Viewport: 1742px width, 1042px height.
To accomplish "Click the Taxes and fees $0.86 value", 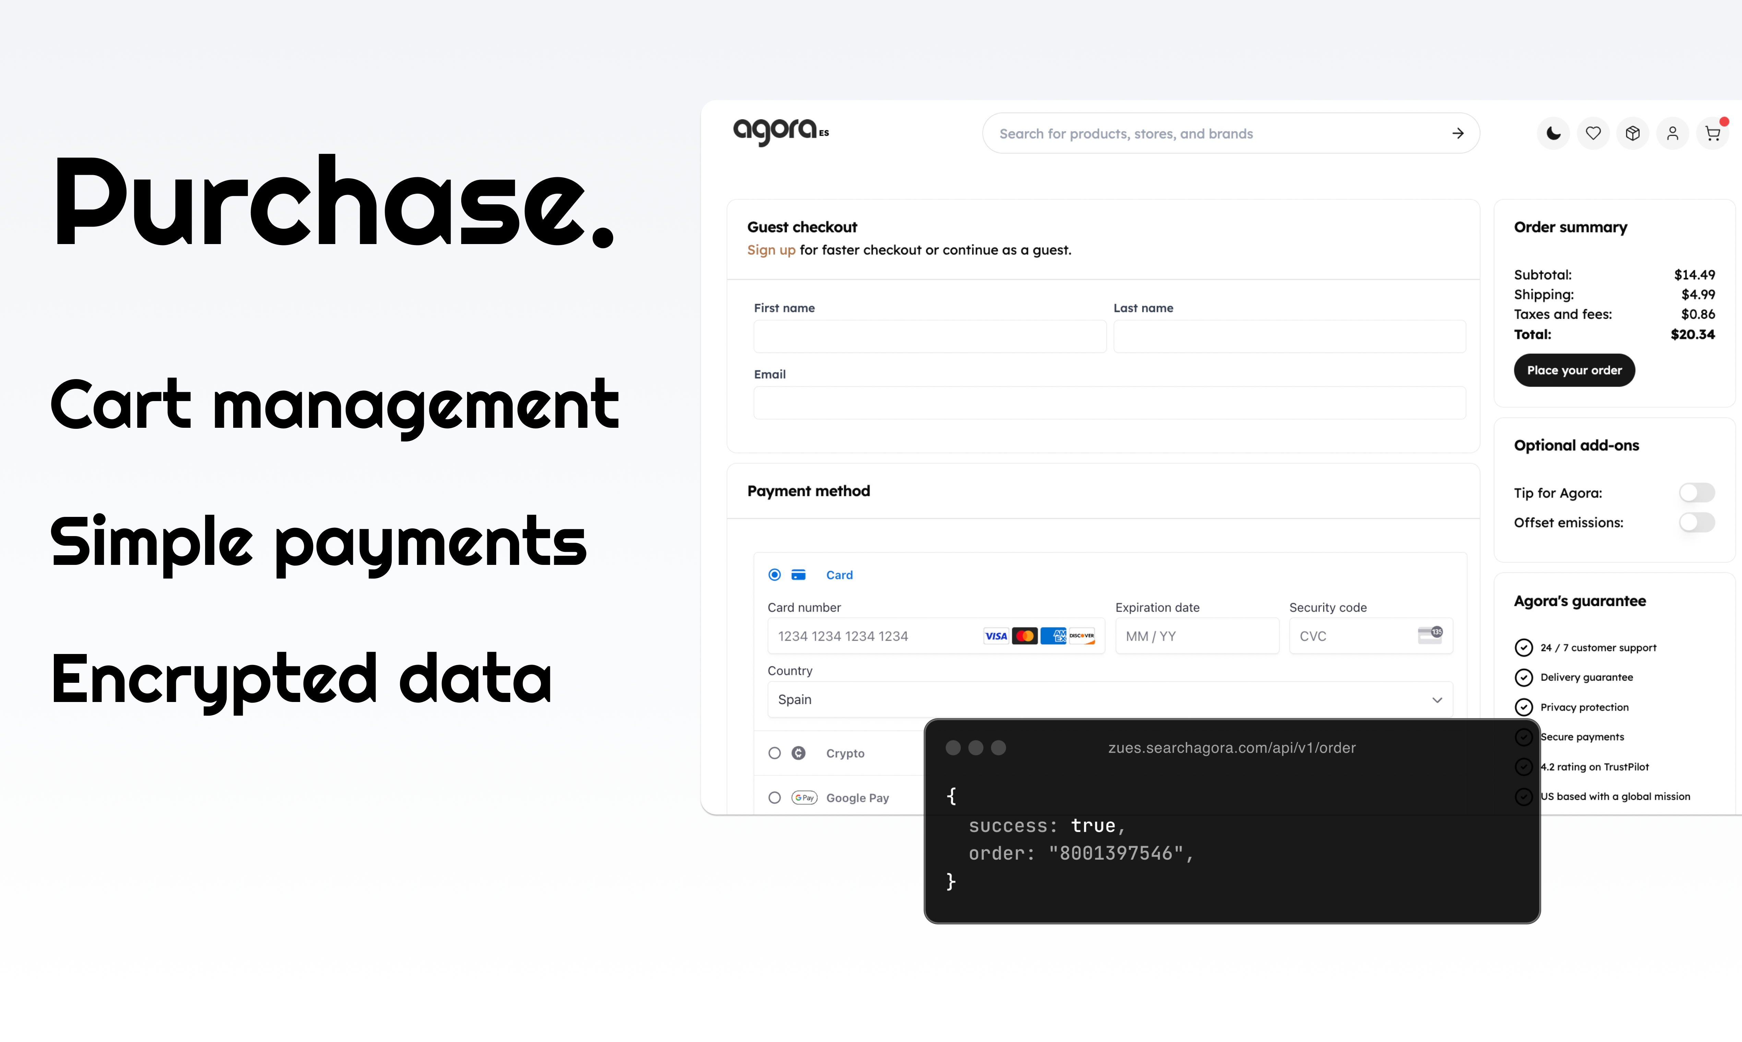I will 1698,314.
